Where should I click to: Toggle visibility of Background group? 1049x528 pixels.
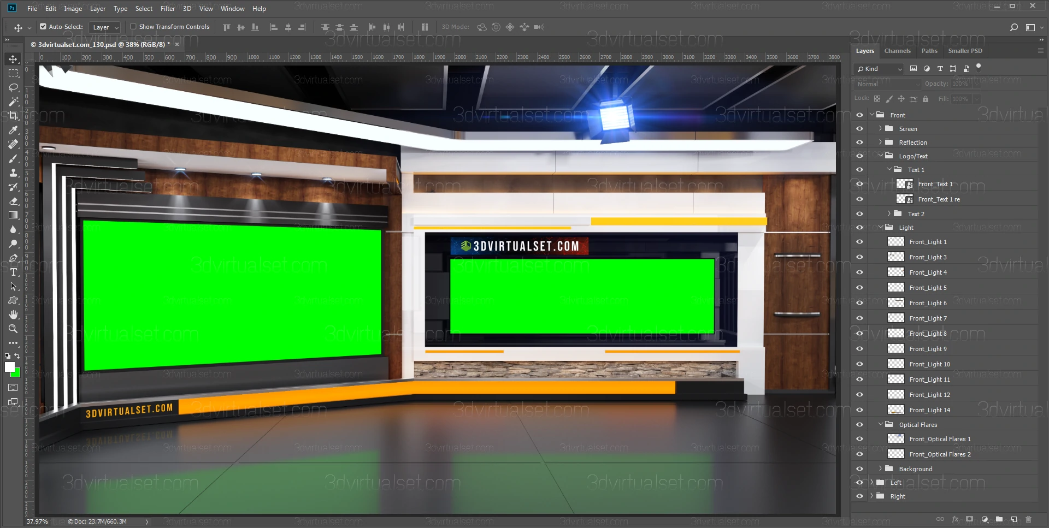click(859, 469)
